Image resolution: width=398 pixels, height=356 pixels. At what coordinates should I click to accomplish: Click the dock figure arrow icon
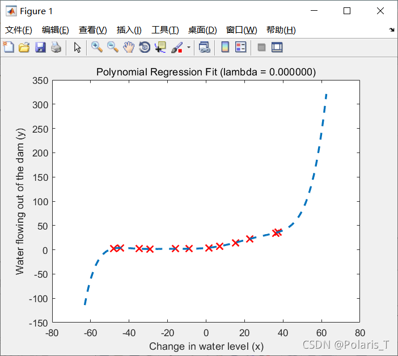[x=392, y=30]
